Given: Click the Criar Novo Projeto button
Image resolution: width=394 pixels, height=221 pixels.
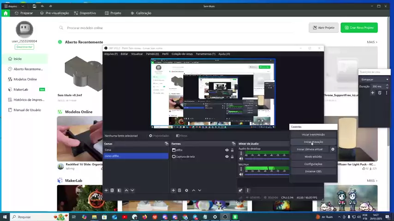Looking at the screenshot, I should click(359, 28).
